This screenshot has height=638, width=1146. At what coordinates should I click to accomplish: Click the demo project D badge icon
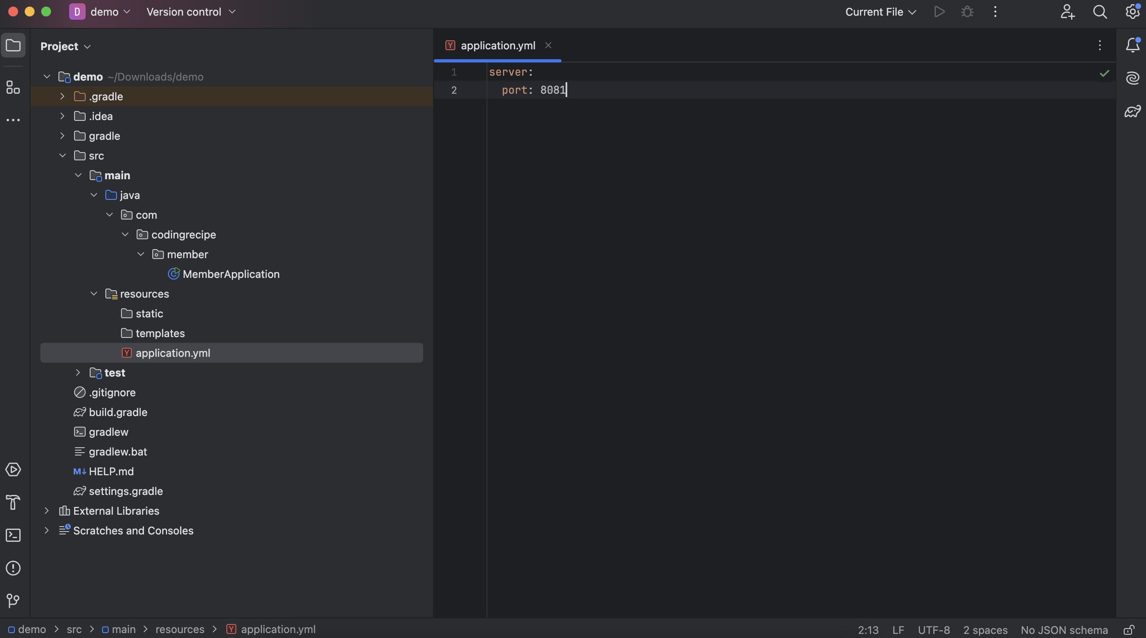[x=77, y=12]
